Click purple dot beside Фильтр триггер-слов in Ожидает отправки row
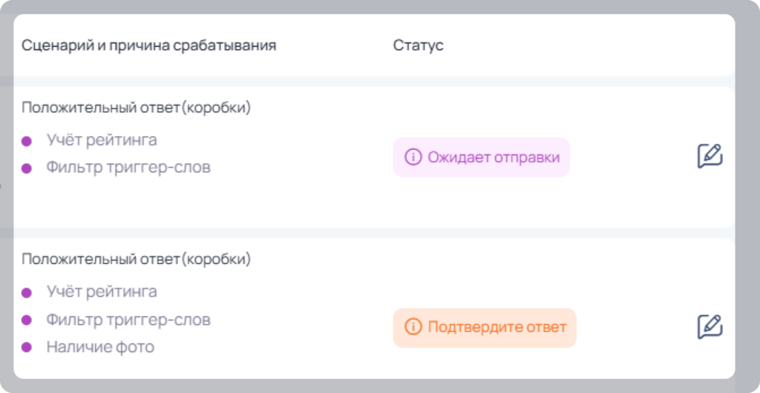 click(x=27, y=168)
